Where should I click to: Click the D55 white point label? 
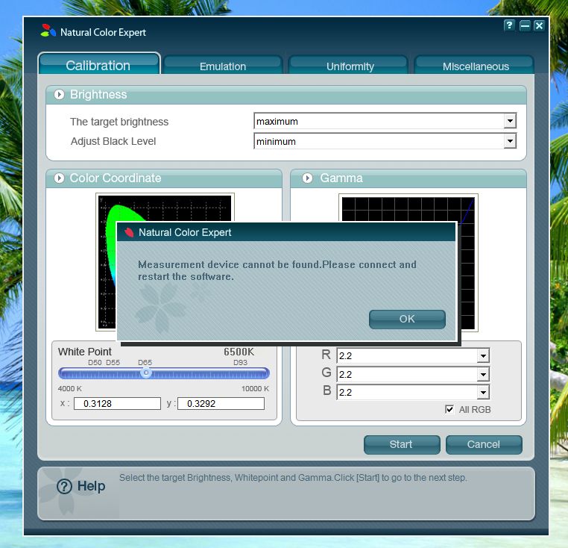113,363
